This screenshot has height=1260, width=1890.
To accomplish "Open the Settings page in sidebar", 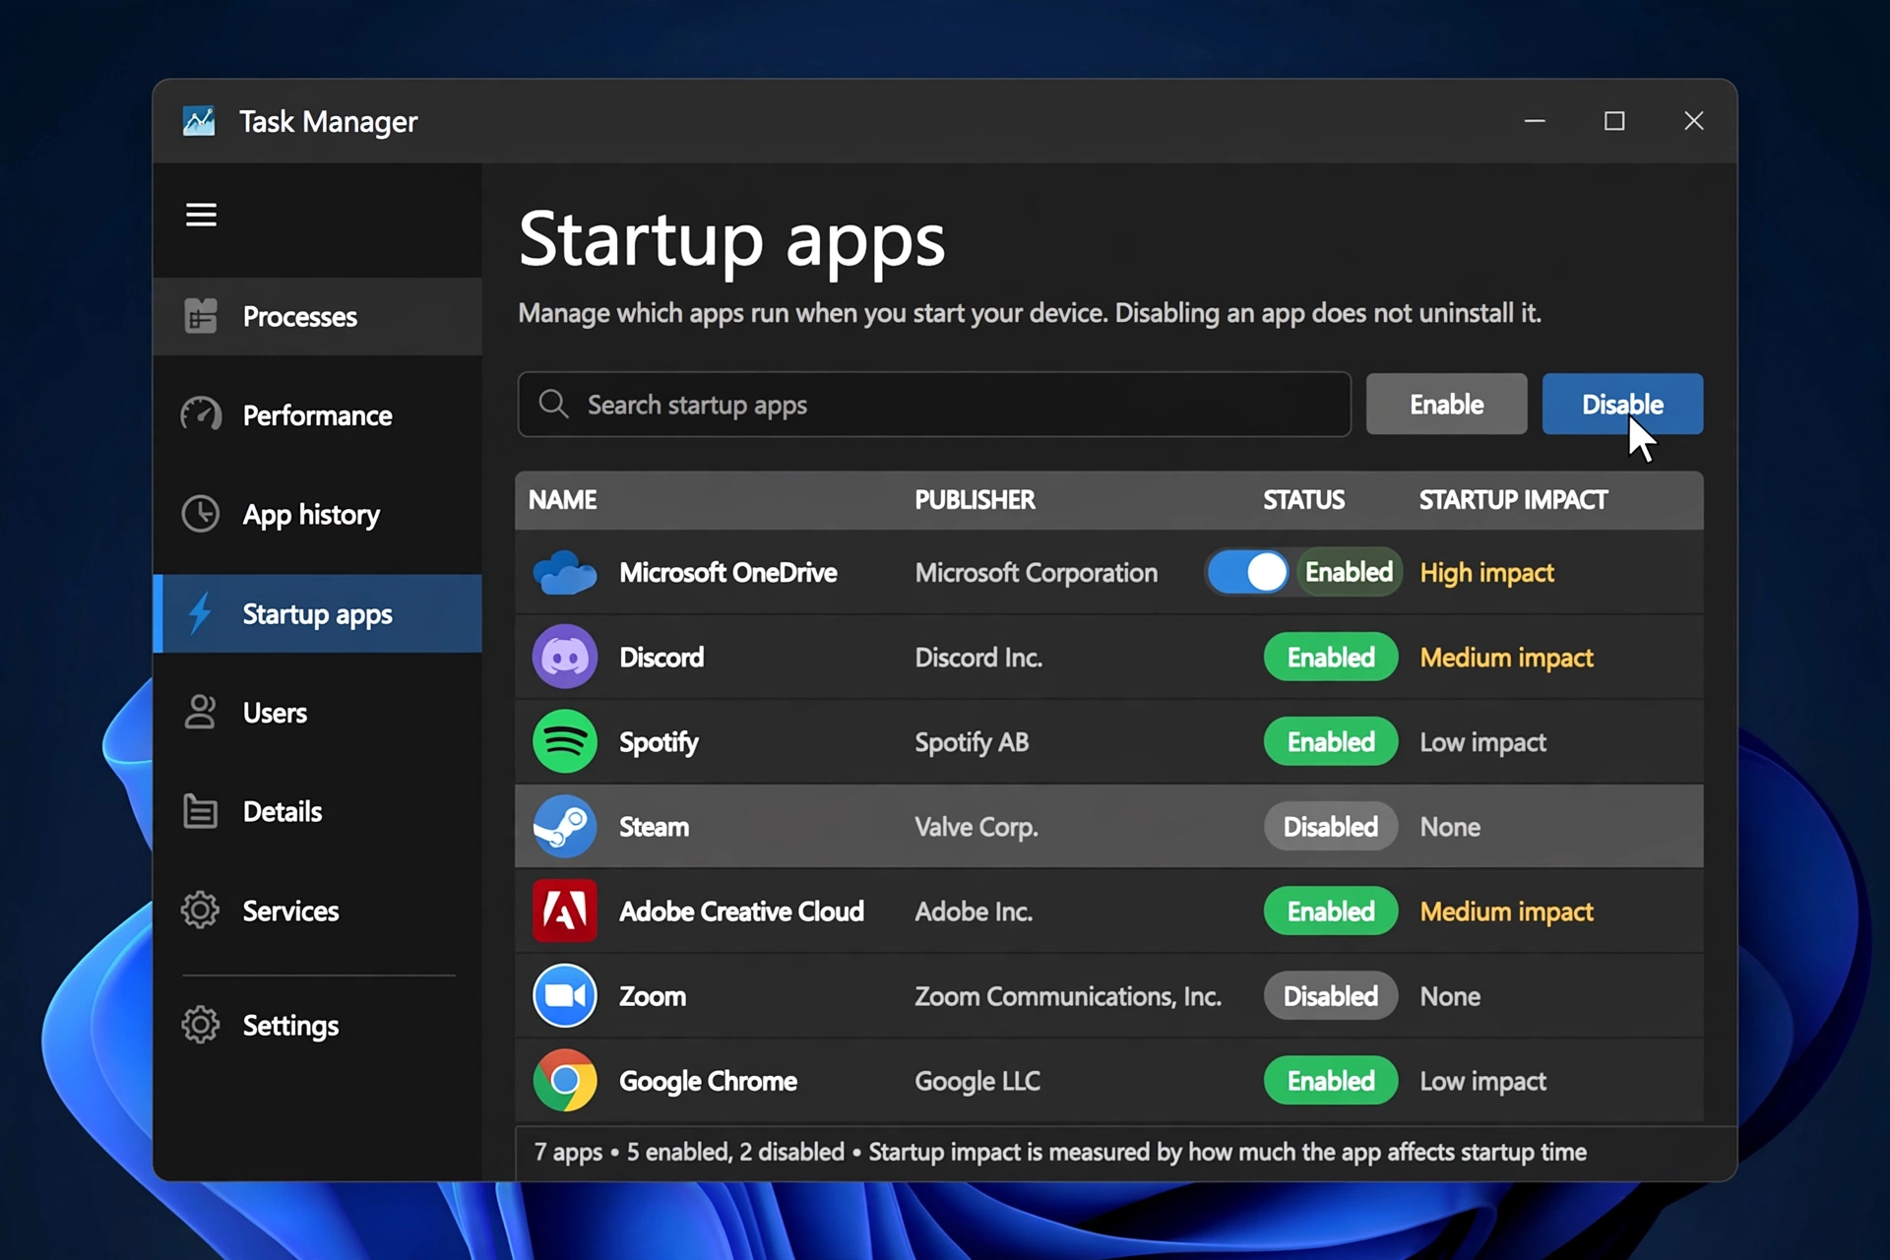I will (x=318, y=1025).
